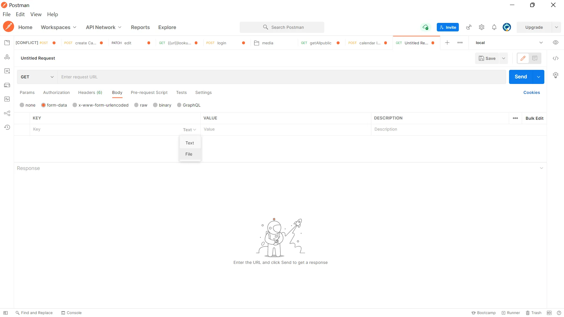Open the Flows sidebar icon
The height and width of the screenshot is (317, 564).
(7, 113)
